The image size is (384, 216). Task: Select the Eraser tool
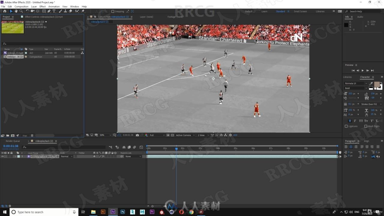point(70,11)
